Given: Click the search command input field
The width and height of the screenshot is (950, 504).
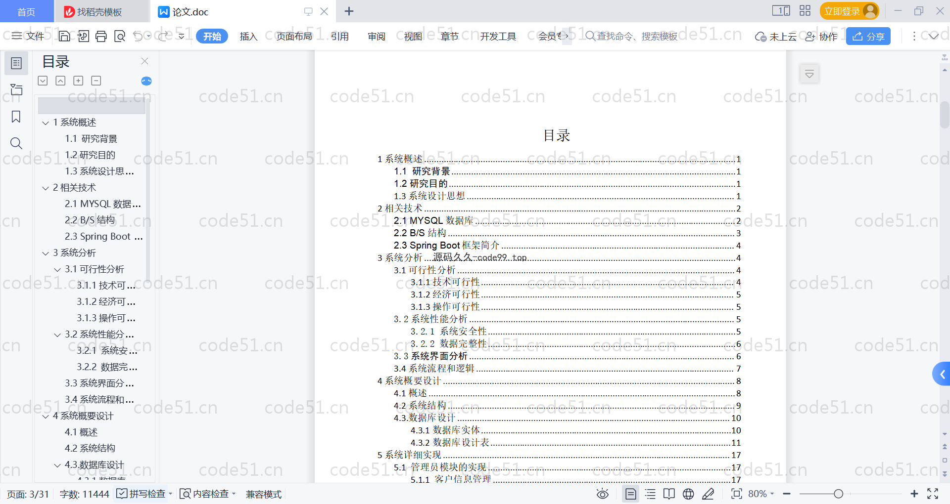Looking at the screenshot, I should click(632, 36).
